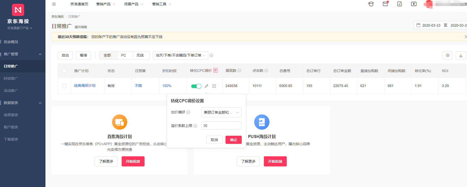Check the select-all checkbox in table header
The width and height of the screenshot is (467, 187).
65,71
